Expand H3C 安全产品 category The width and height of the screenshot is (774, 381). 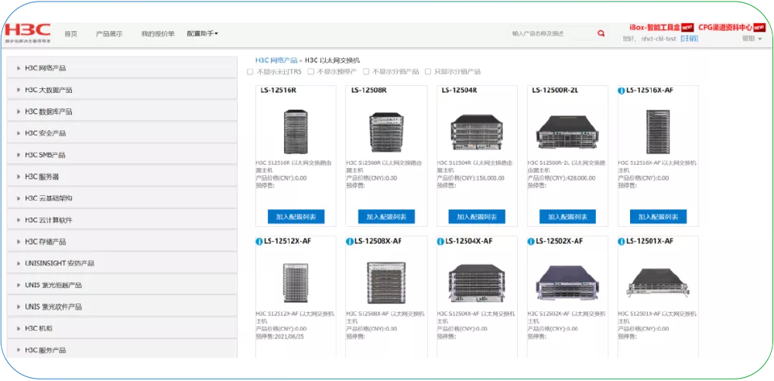coord(122,133)
